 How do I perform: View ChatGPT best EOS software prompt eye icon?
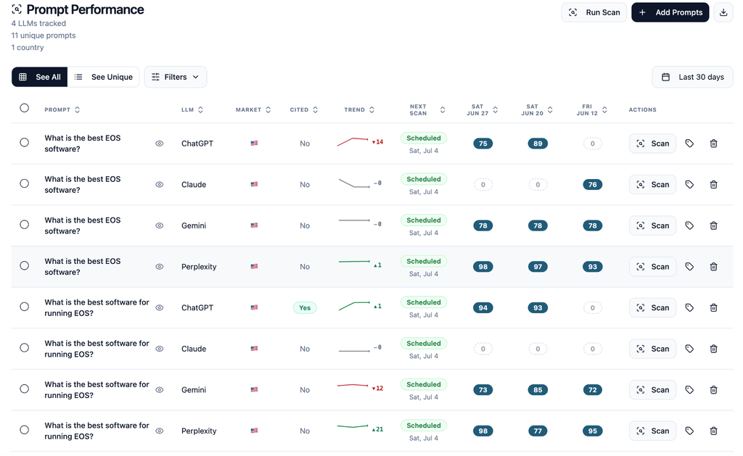(159, 144)
